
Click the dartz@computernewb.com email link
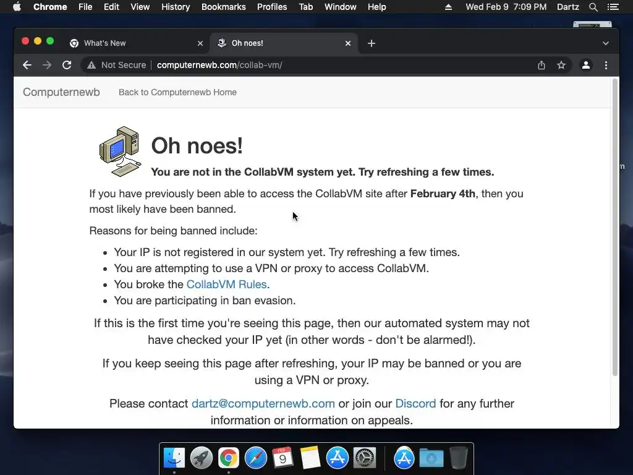pos(263,403)
